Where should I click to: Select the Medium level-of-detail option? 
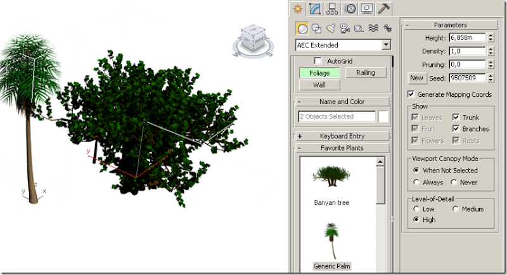(456, 209)
